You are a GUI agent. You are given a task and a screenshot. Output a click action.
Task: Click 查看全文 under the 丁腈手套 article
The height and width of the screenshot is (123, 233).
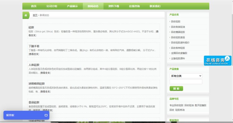click(x=34, y=54)
